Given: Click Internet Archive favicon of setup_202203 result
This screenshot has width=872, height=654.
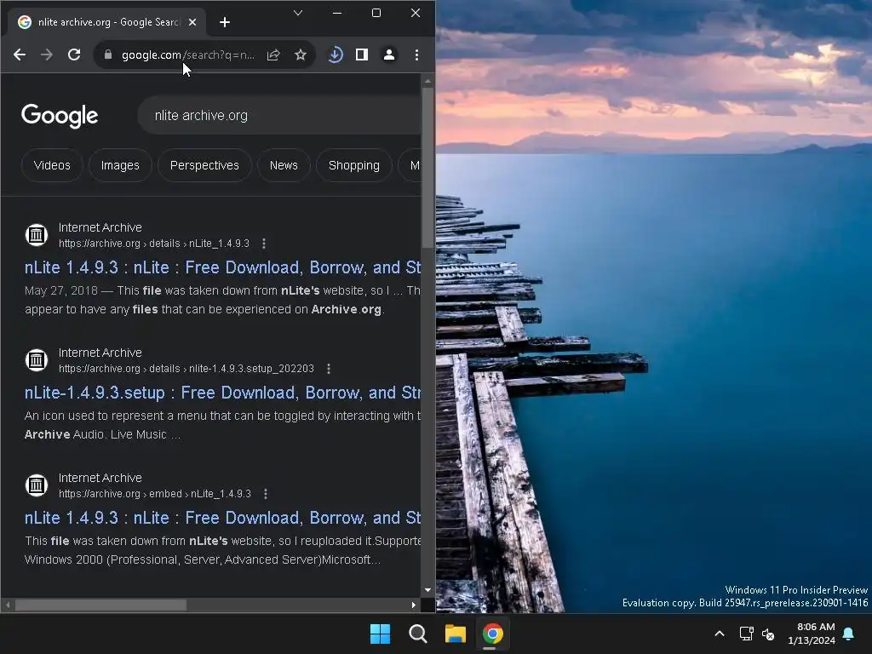Looking at the screenshot, I should coord(37,360).
